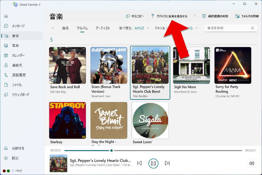Image resolution: width=262 pixels, height=175 pixels.
Task: Maximize the Droid Transfer window
Action: coord(245,4)
